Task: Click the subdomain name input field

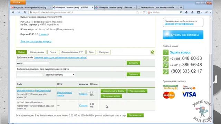Action: 30,75
